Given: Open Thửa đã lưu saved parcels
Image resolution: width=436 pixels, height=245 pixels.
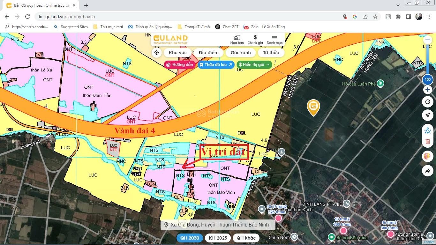Looking at the screenshot, I should click(x=216, y=65).
